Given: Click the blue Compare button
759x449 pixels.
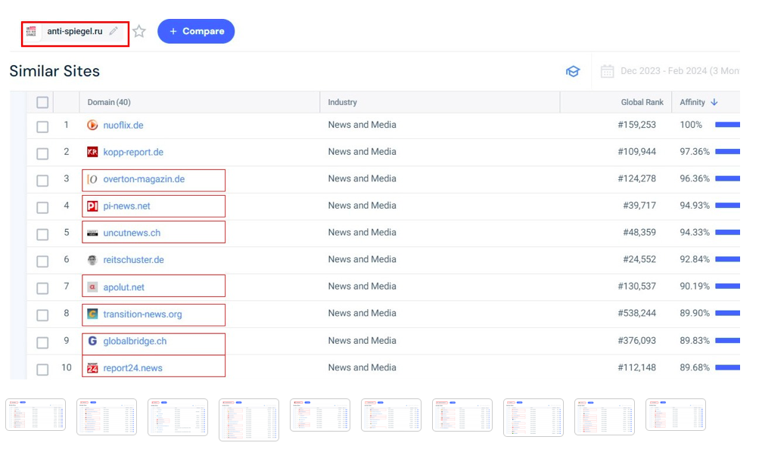Looking at the screenshot, I should pos(196,32).
